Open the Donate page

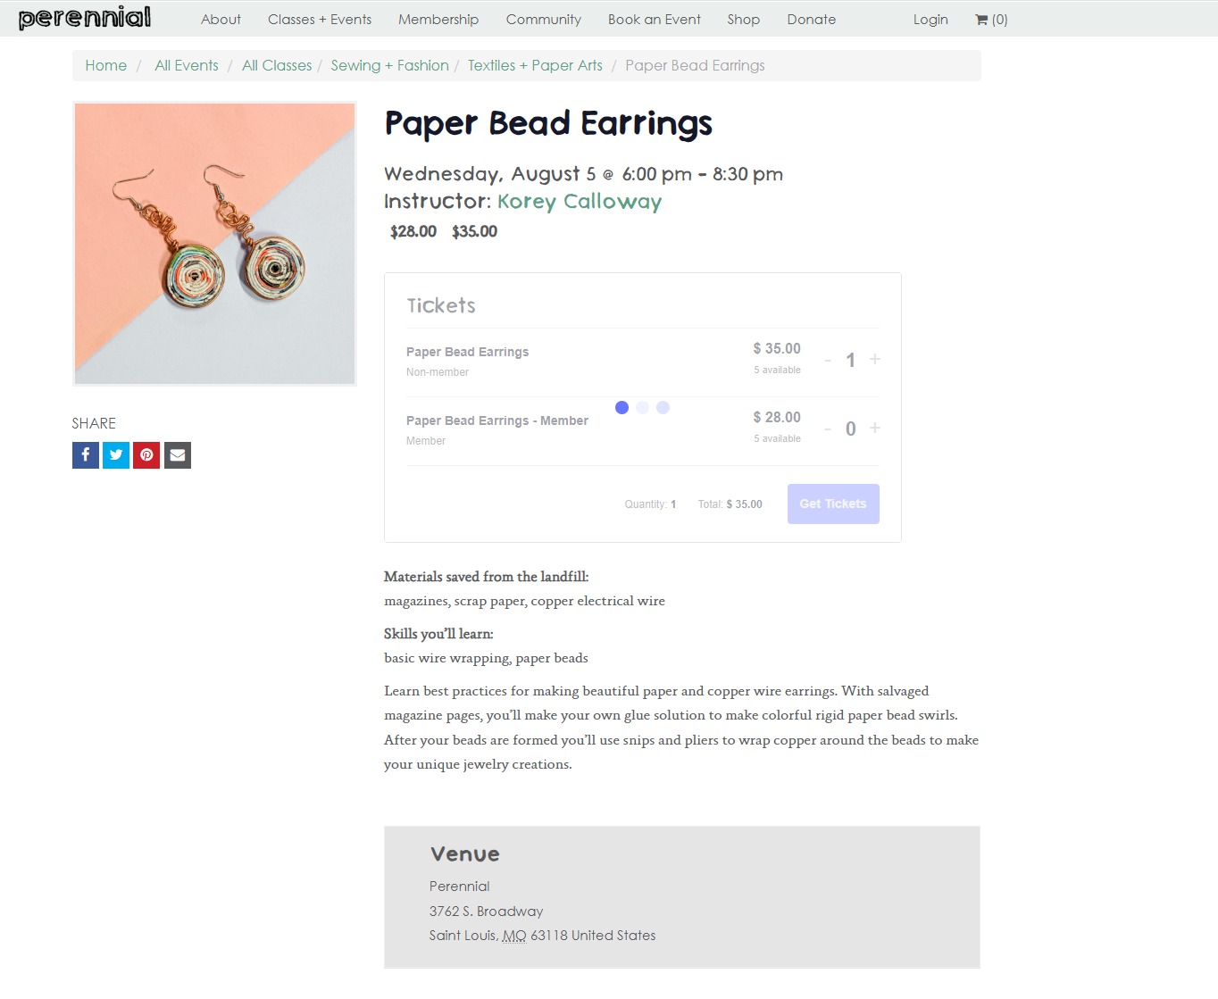pos(812,20)
